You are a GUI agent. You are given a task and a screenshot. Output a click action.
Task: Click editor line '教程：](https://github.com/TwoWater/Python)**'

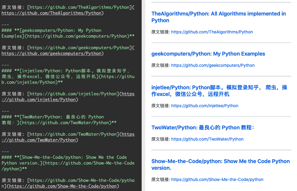59,123
